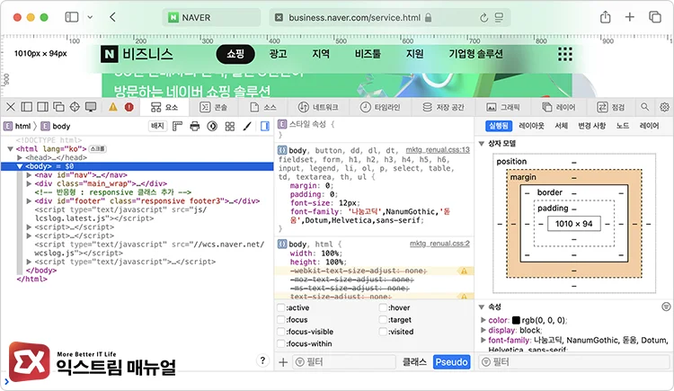
Task: Open the 타임라인 tab
Action: [380, 107]
